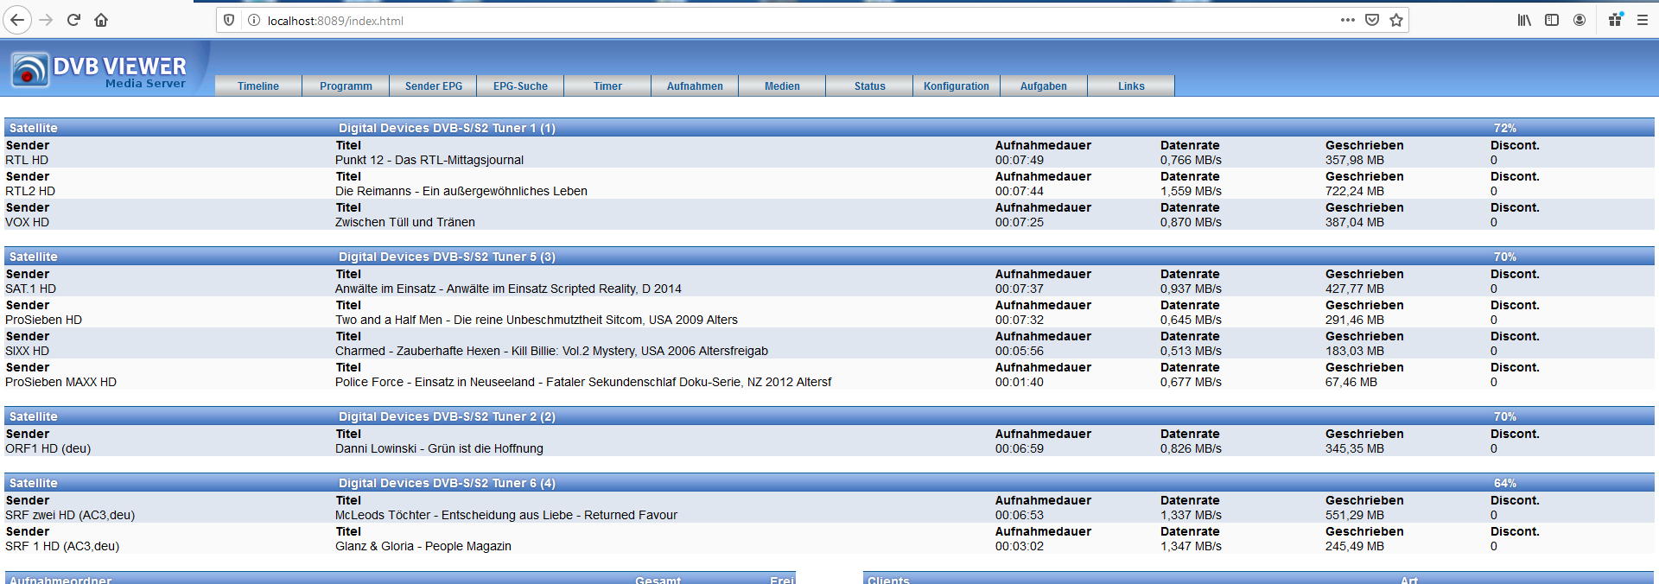
Task: Open the Sender EPG tab
Action: [434, 86]
